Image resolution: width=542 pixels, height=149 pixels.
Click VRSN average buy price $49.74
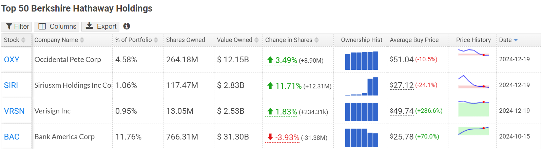402,111
